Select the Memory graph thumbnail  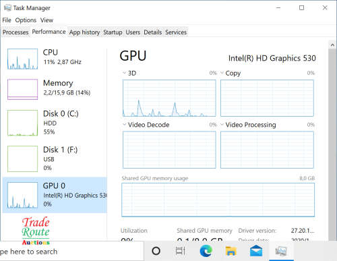pos(22,89)
